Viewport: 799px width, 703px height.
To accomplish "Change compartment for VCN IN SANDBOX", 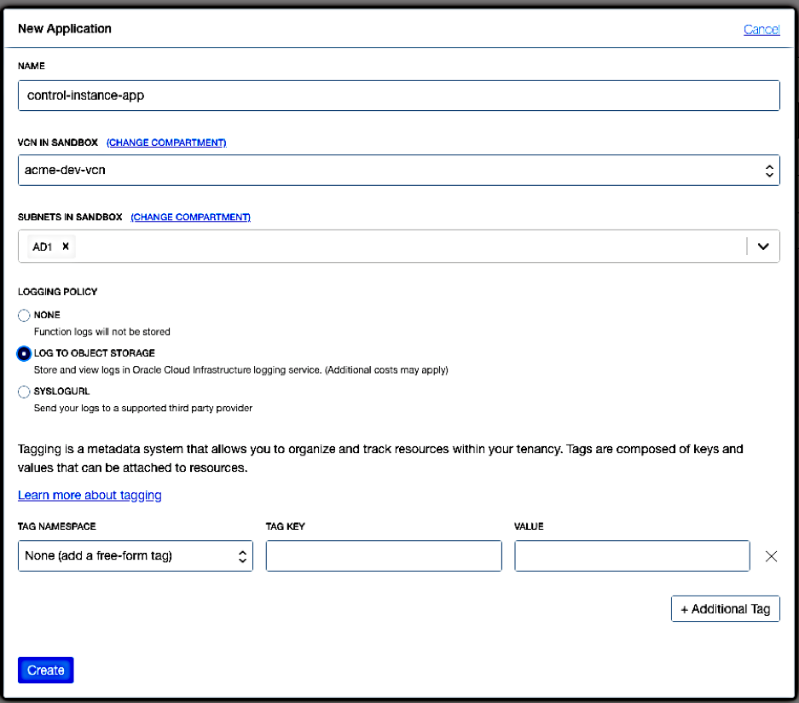I will click(166, 142).
